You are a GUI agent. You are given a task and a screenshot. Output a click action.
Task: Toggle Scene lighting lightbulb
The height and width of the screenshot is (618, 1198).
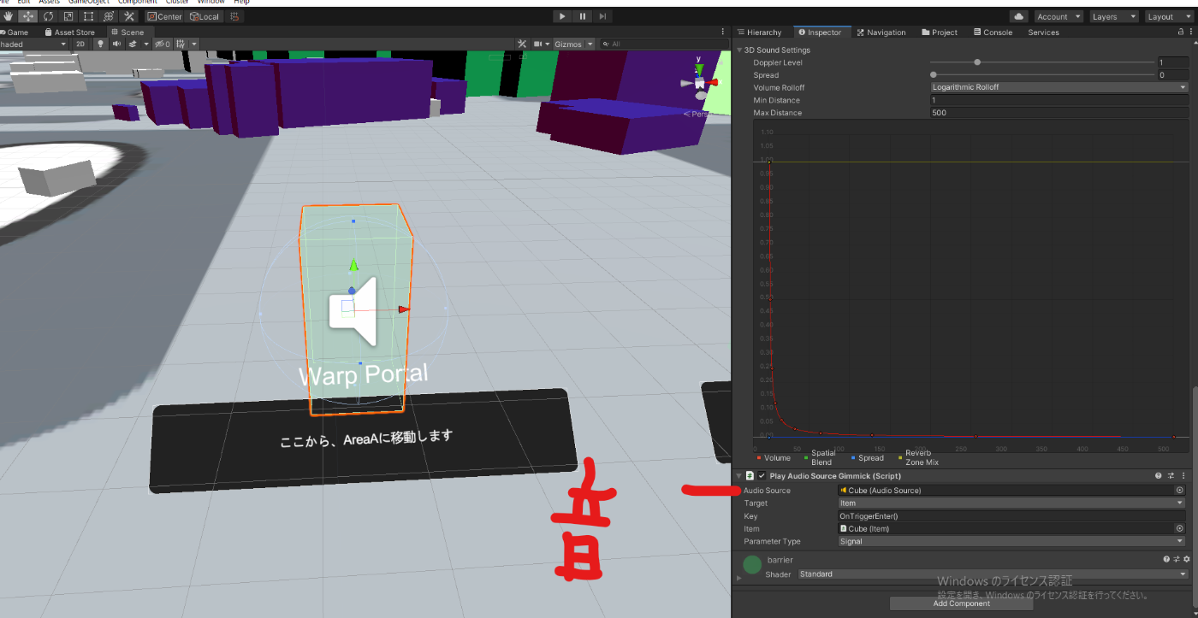coord(100,44)
